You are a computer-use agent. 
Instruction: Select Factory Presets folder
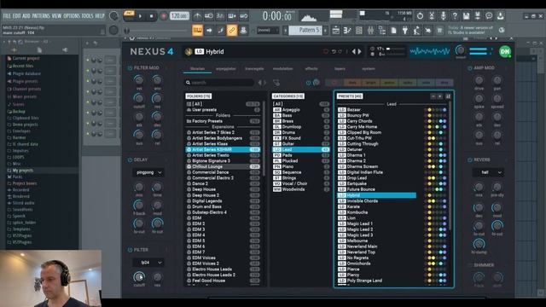tap(224, 121)
